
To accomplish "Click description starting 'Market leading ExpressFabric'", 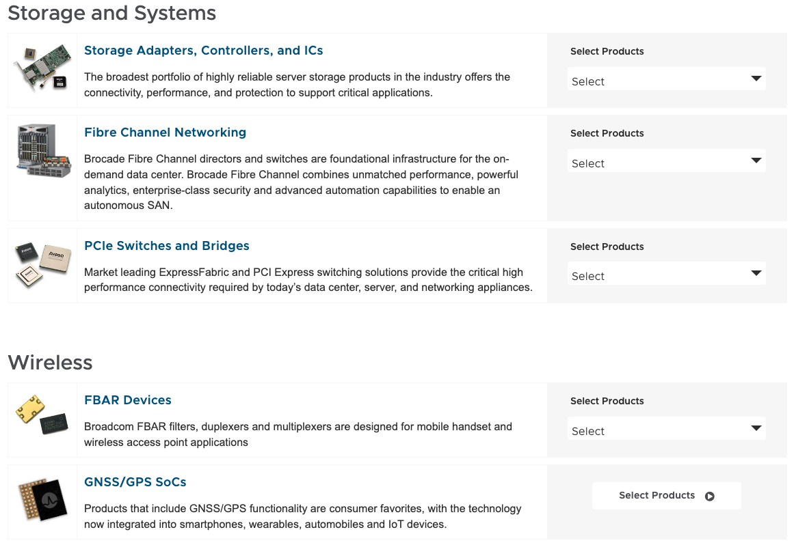I will (x=308, y=279).
